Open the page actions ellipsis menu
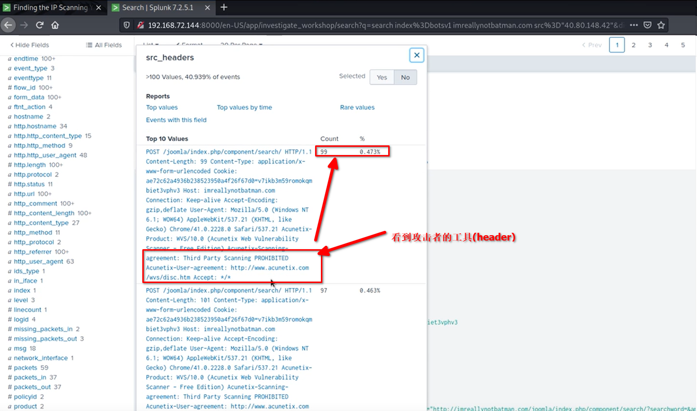Screen dimensions: 697x411 (x=634, y=25)
